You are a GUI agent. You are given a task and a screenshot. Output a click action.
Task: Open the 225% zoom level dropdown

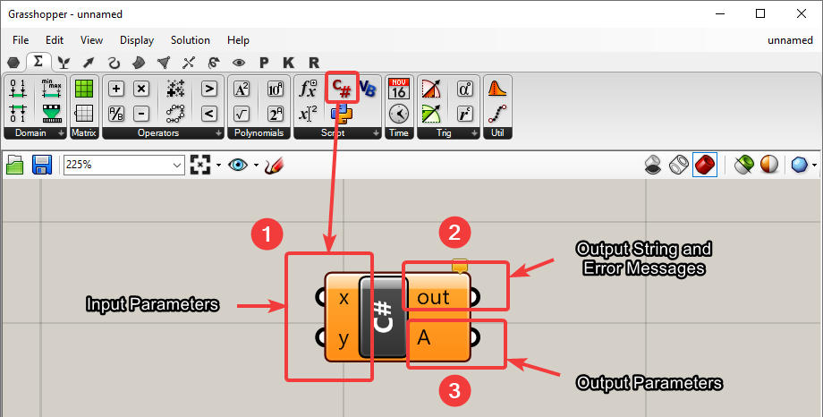click(175, 166)
